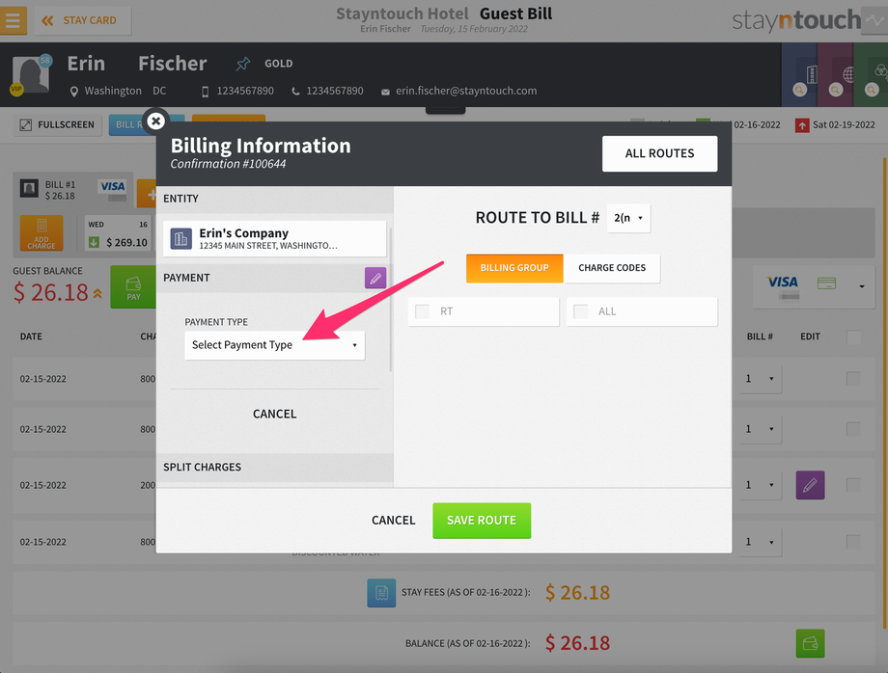This screenshot has height=673, width=888.
Task: Open bill number dropdown in first row
Action: [x=761, y=379]
